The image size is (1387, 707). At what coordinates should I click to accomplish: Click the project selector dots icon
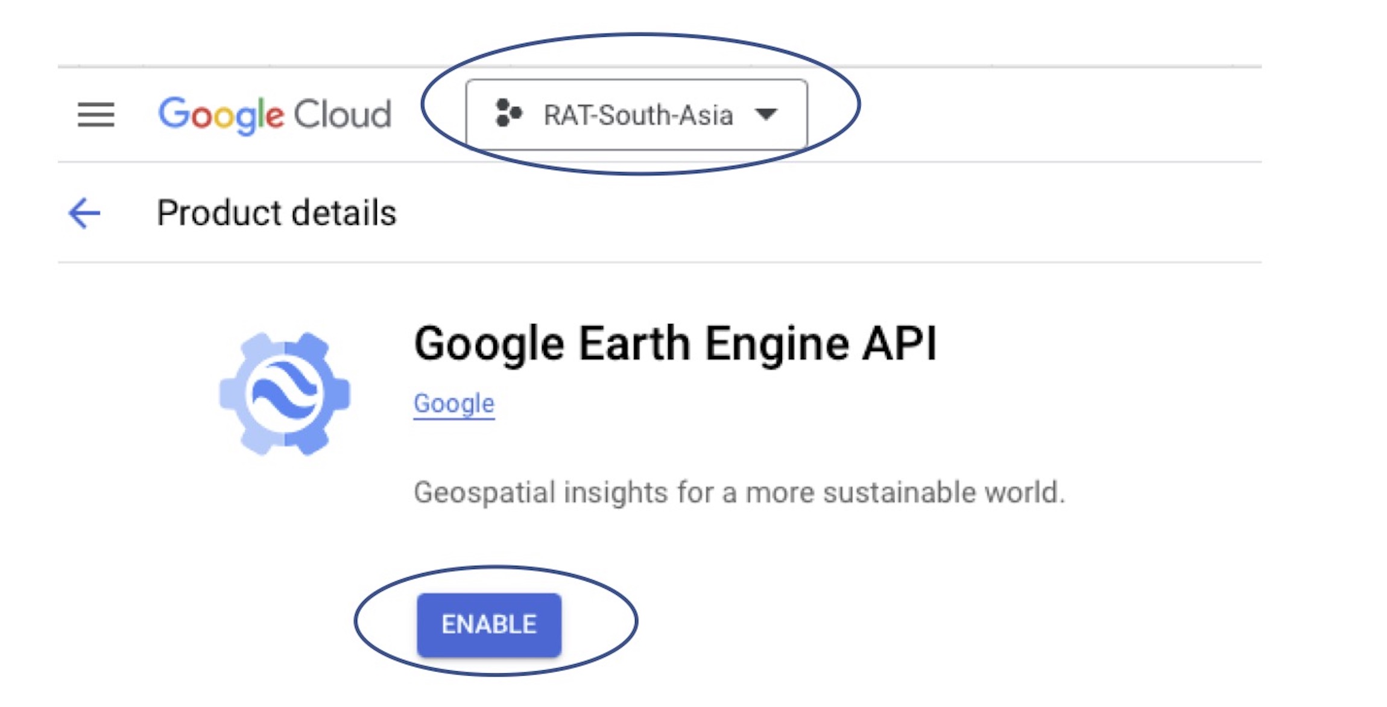coord(508,113)
